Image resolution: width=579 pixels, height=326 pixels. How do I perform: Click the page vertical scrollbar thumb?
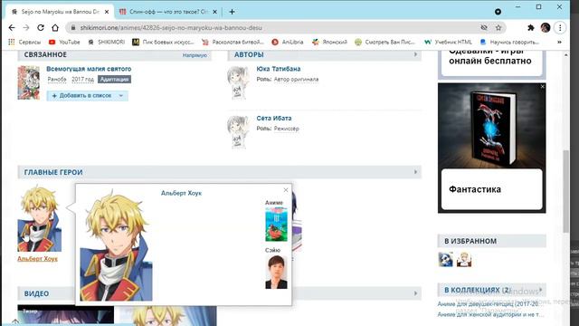click(x=566, y=191)
